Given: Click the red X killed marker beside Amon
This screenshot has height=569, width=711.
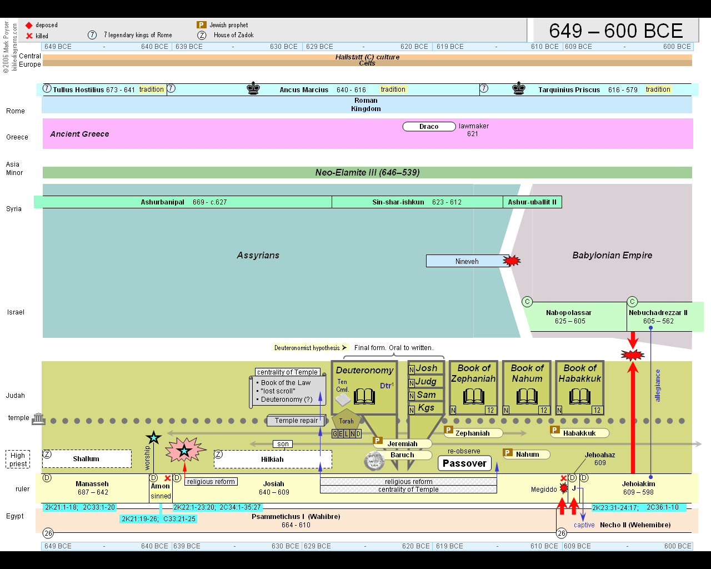Looking at the screenshot, I should (168, 478).
